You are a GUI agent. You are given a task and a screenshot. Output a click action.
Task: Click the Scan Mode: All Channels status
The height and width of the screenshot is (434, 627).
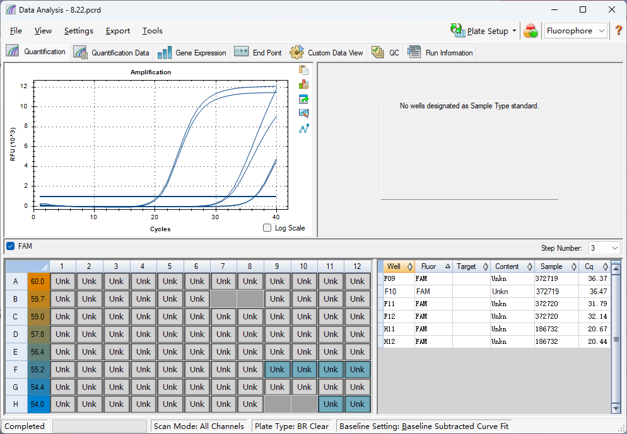[x=199, y=426]
